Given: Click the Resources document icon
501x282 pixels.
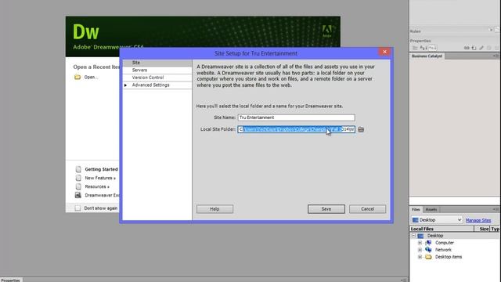Looking at the screenshot, I should 78,186.
